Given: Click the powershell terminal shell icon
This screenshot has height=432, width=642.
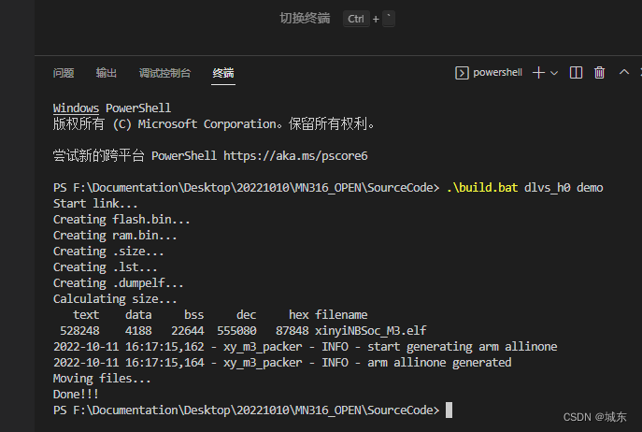Looking at the screenshot, I should 462,73.
